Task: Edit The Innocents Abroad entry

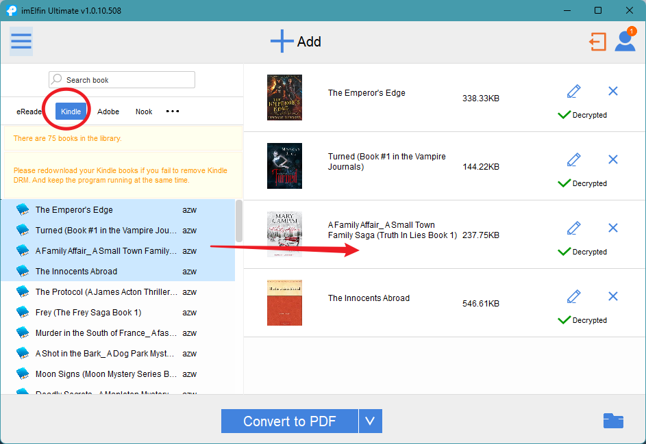Action: tap(573, 296)
